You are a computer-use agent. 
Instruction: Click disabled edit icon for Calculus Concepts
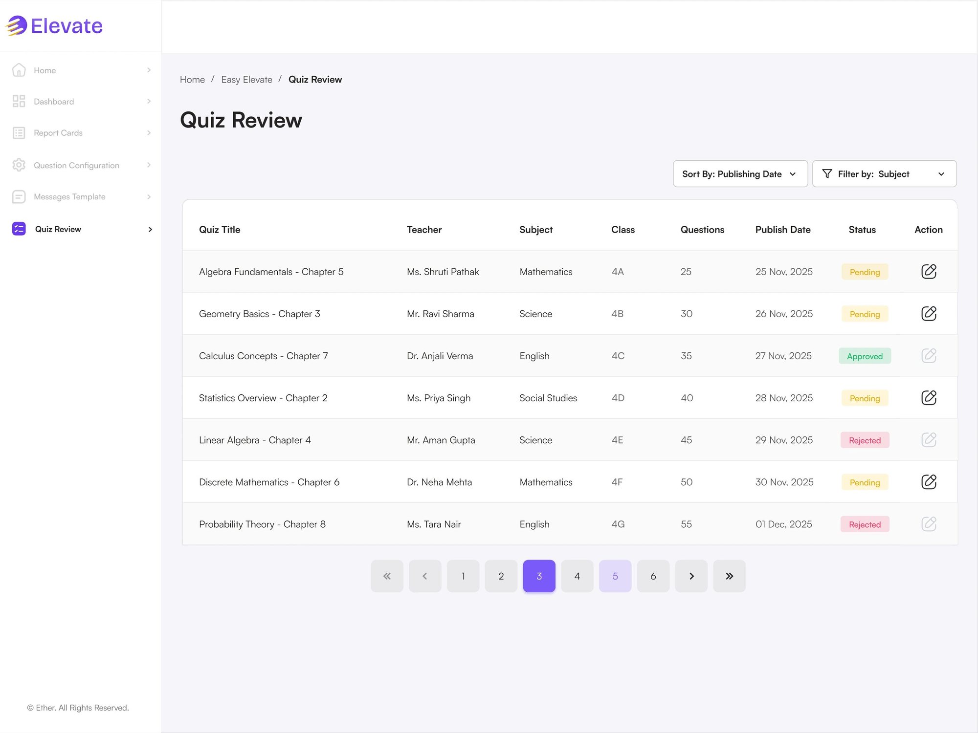pos(929,355)
